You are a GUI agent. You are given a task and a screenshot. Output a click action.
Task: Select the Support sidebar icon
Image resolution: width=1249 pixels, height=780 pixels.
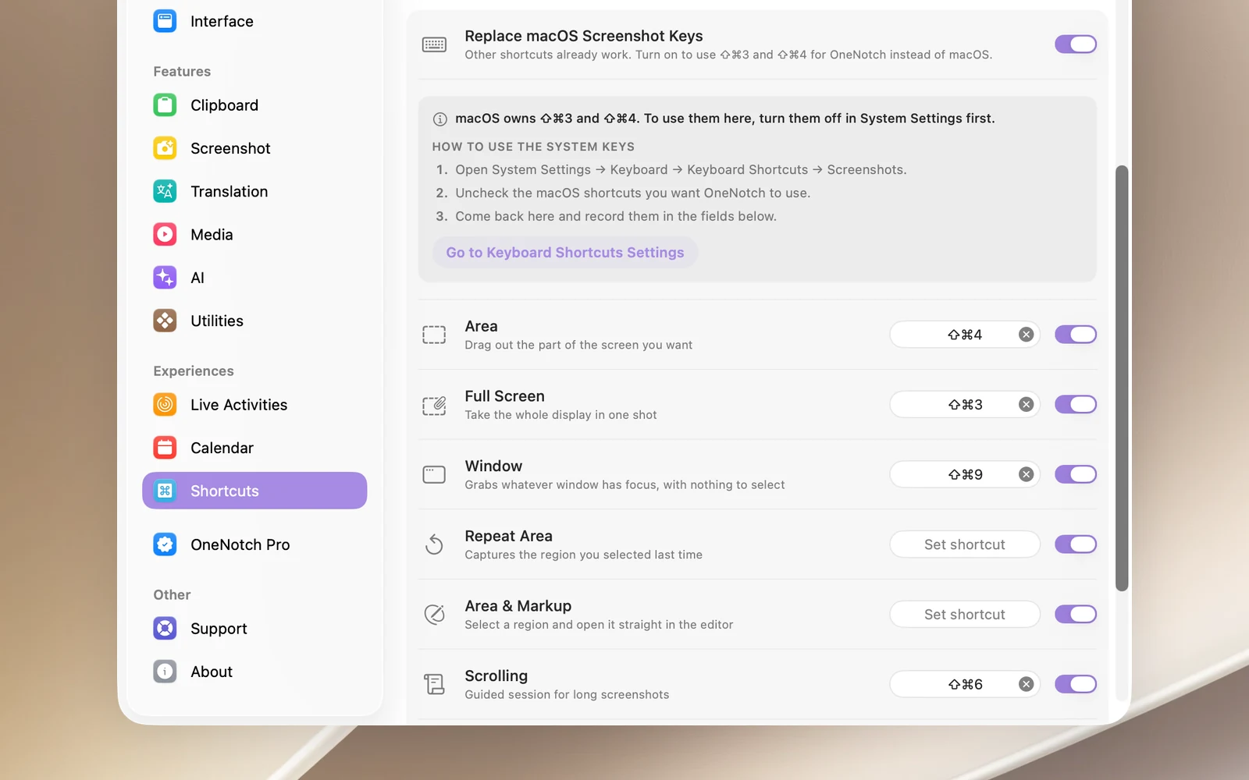165,629
